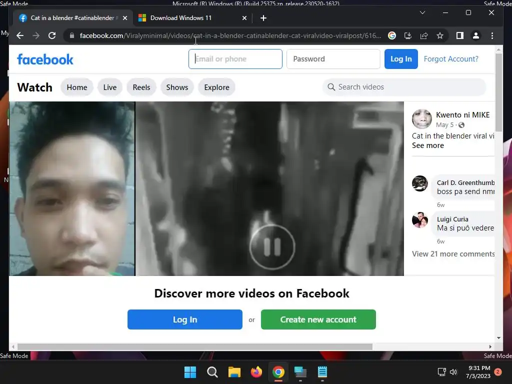The image size is (512, 384).
Task: Close the Download Windows 11 tab
Action: click(244, 18)
